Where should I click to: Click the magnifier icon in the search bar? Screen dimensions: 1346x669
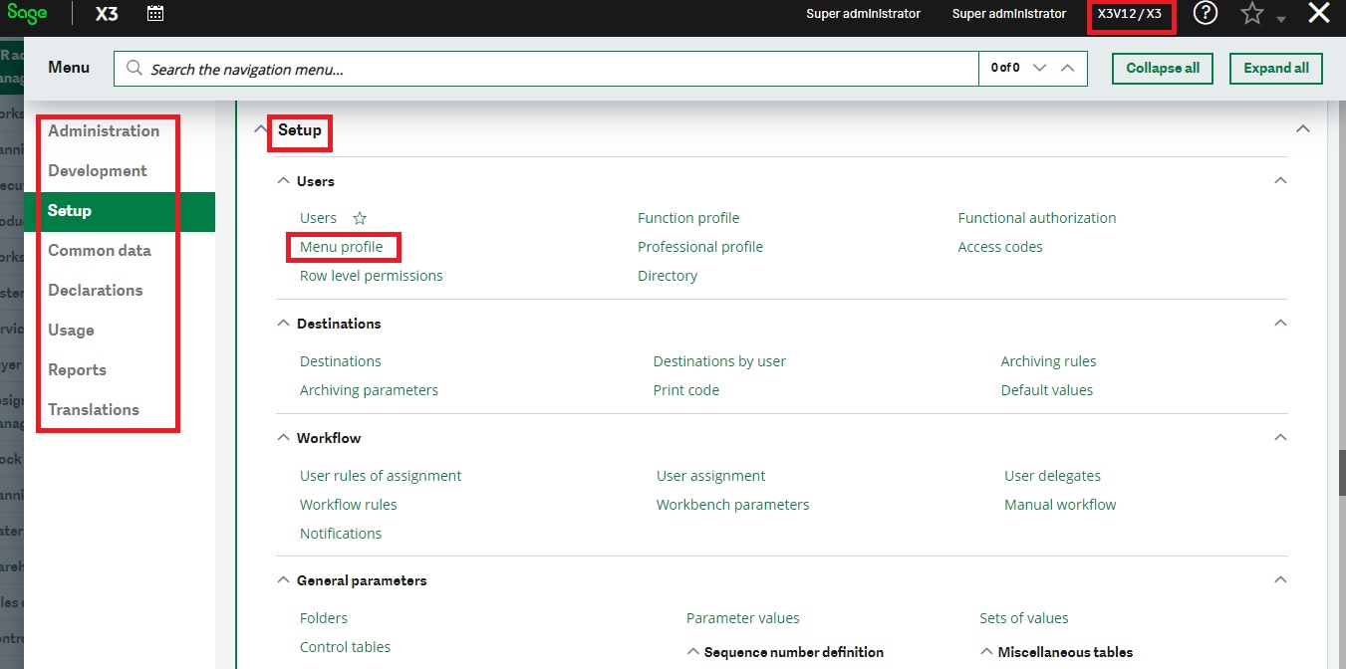[134, 68]
